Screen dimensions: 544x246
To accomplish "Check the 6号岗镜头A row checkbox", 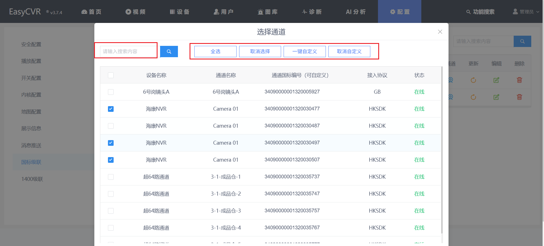I will [111, 92].
